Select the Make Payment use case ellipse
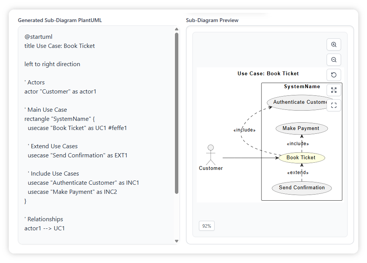Screen dimensions: 367x263 click(301, 128)
